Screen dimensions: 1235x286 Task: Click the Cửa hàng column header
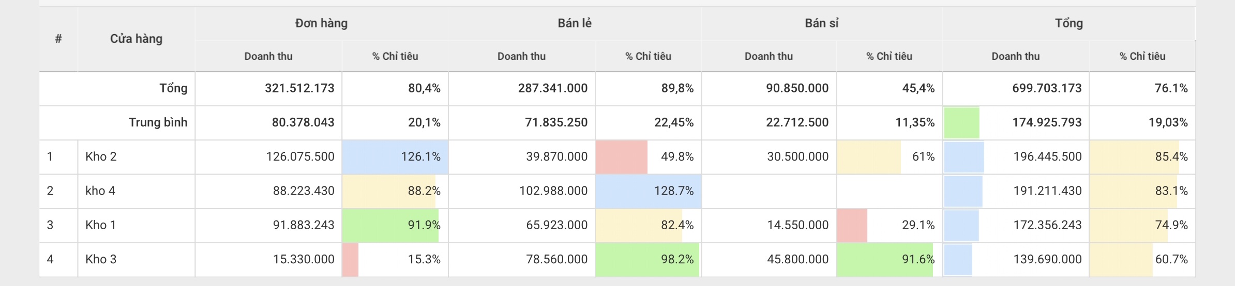[136, 39]
